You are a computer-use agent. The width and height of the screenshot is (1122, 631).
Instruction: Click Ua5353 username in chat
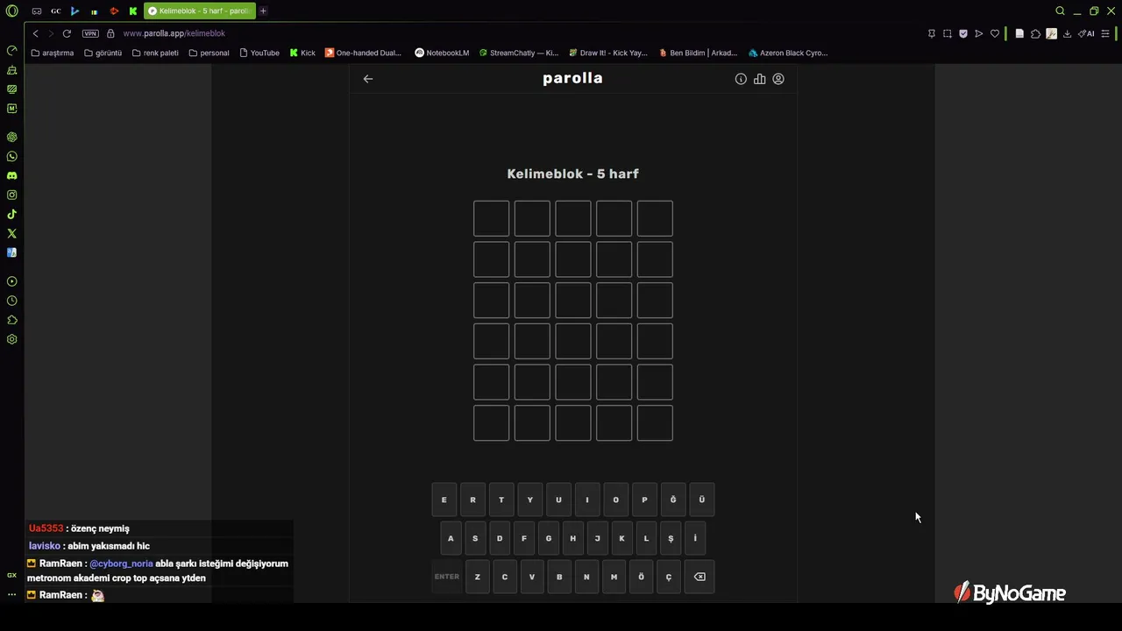coord(46,528)
